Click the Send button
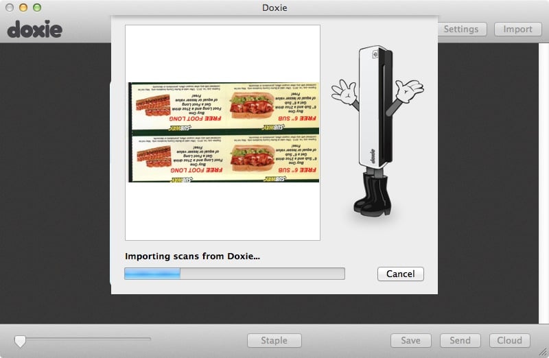Screen dimensions: 549x358 pyautogui.click(x=460, y=340)
